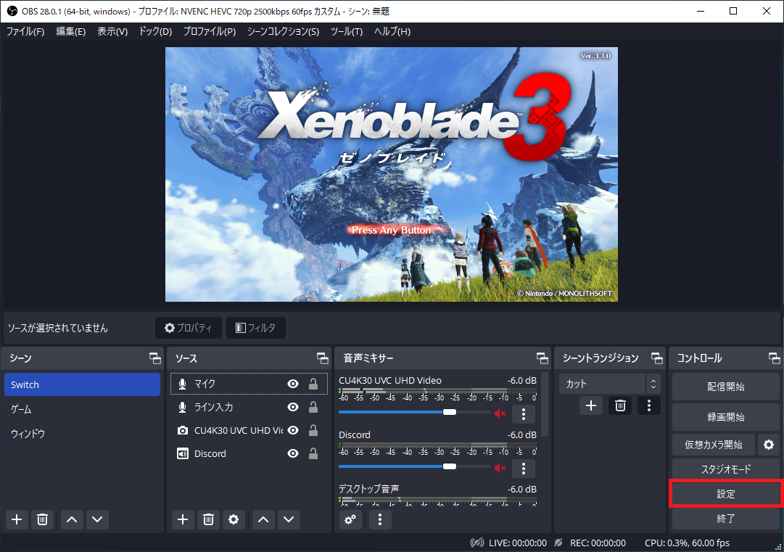Start the virtual camera with 仮想カメラ開始

(714, 445)
